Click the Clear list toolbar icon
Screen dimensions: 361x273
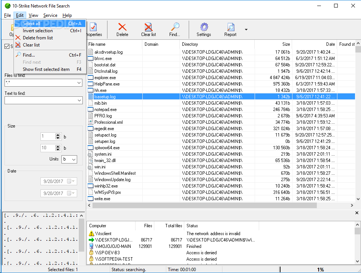tap(149, 27)
